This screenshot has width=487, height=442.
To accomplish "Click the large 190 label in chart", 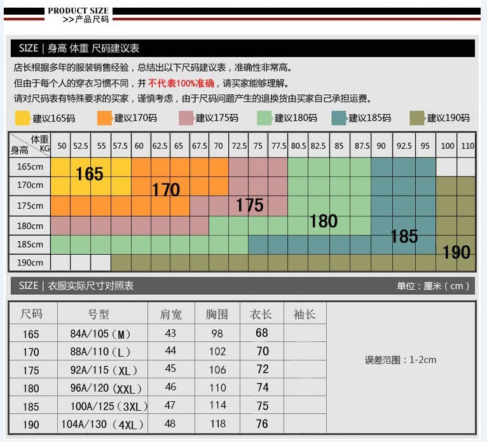I will (456, 252).
